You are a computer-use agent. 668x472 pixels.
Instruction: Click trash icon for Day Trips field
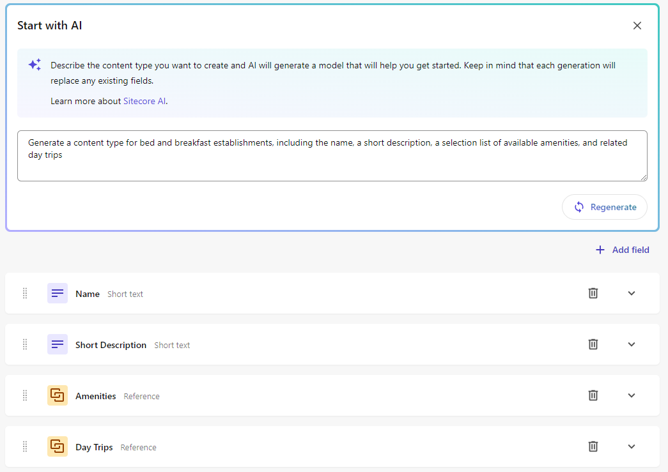tap(593, 446)
